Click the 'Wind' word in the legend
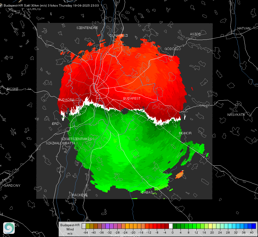 point(70,229)
